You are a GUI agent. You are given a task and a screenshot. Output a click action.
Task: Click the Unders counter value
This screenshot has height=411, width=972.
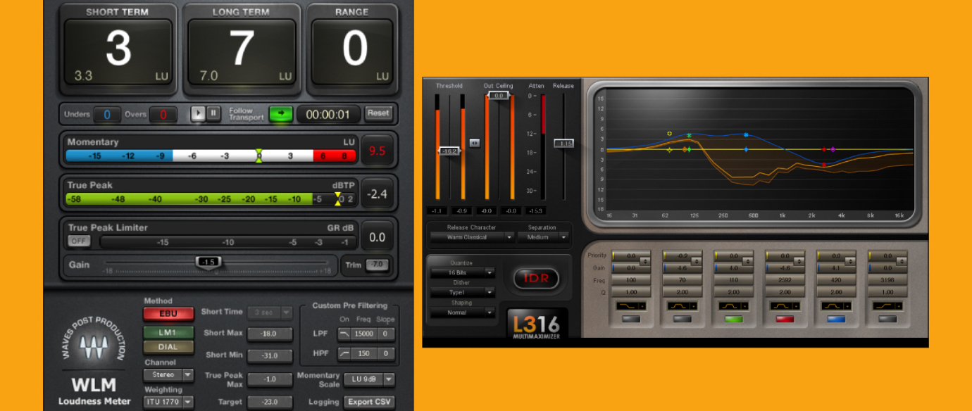107,114
